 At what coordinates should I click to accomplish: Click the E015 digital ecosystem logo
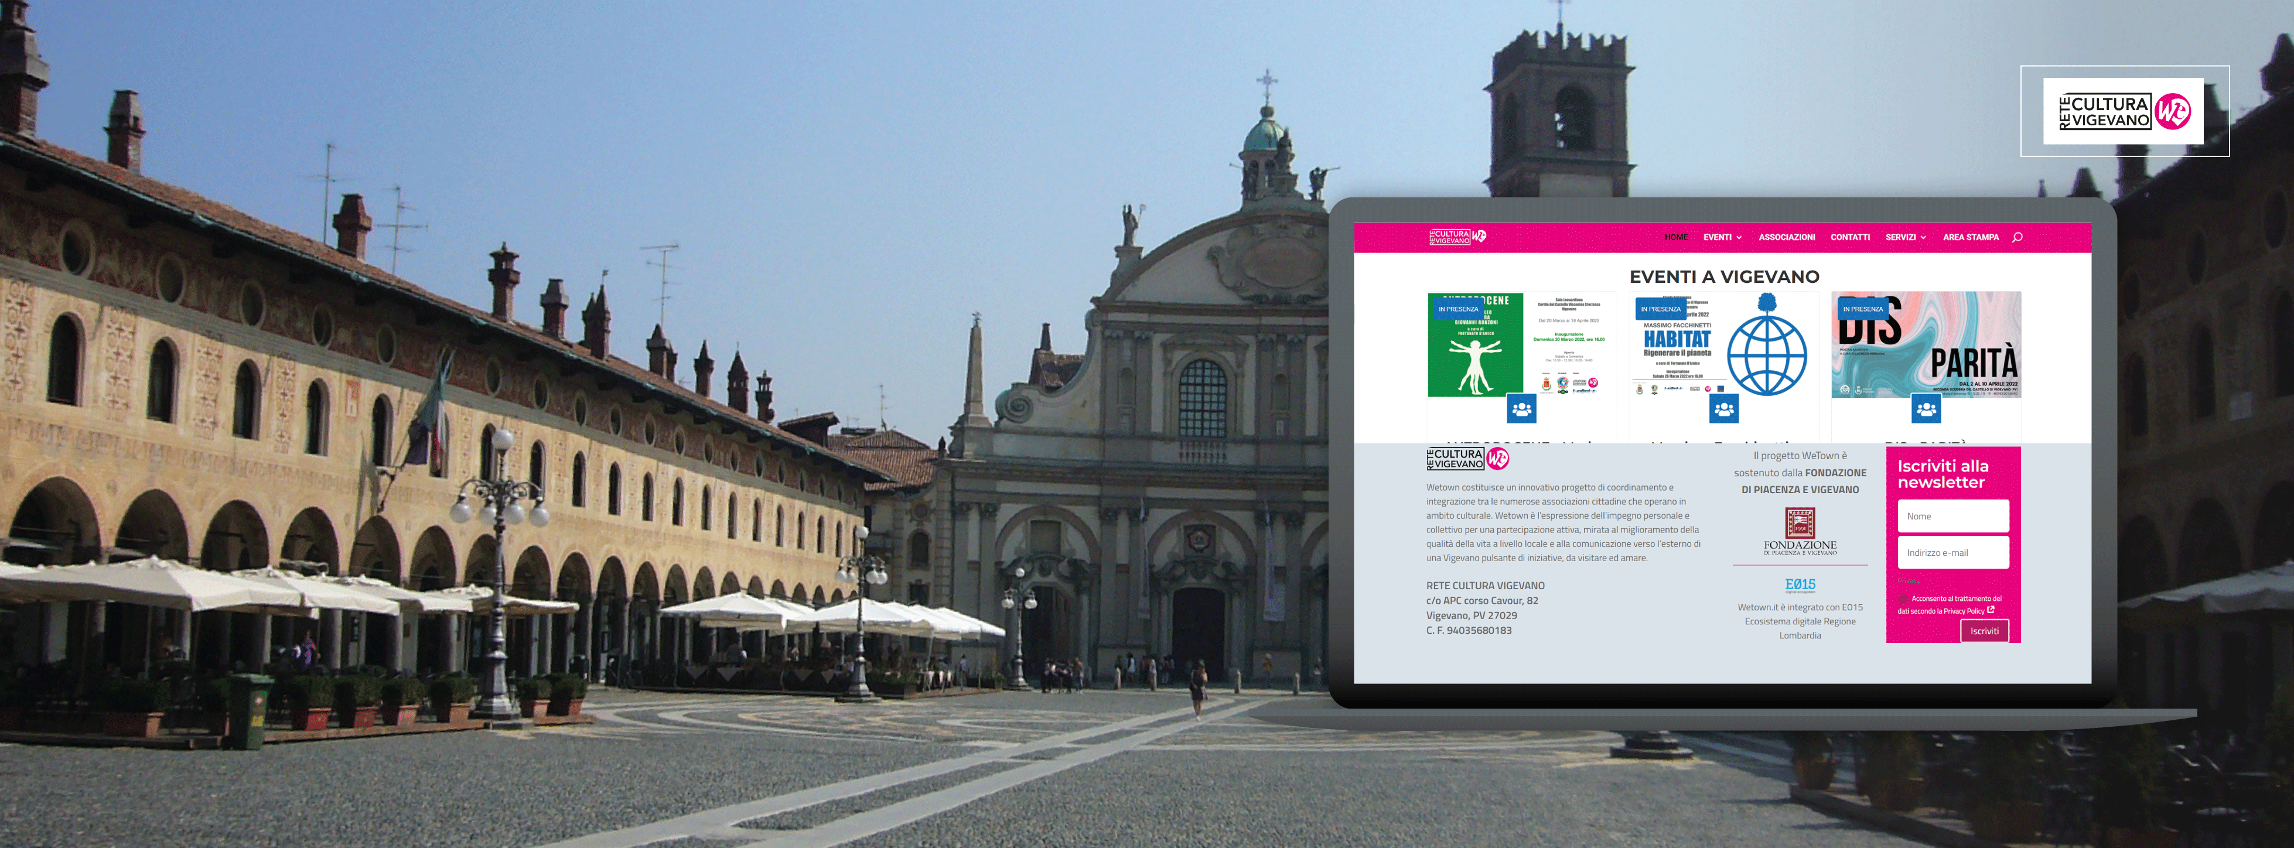tap(1800, 584)
